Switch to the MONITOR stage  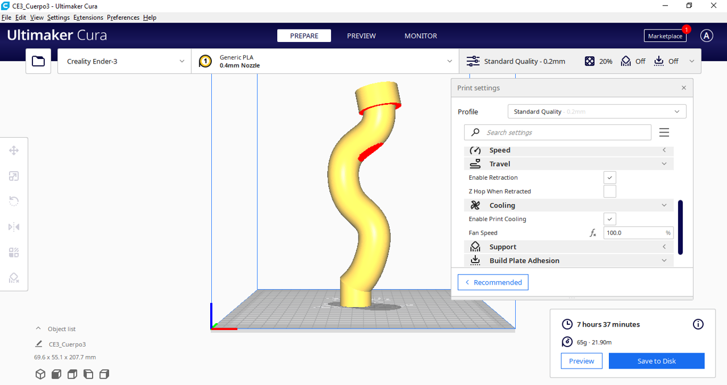[x=421, y=36]
